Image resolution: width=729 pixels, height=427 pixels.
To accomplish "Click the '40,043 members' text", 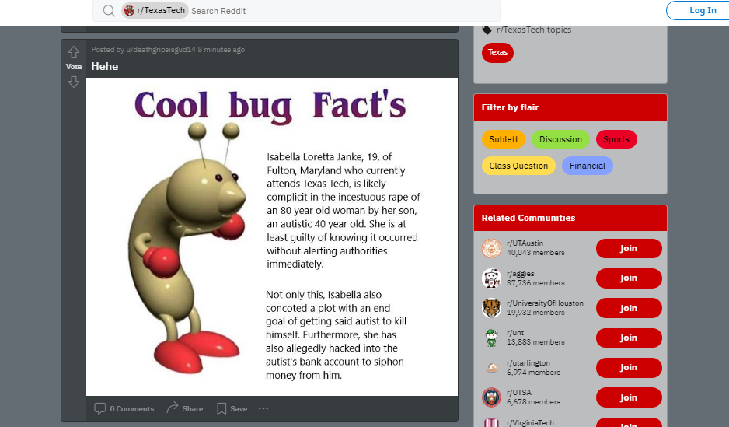I will click(x=535, y=253).
